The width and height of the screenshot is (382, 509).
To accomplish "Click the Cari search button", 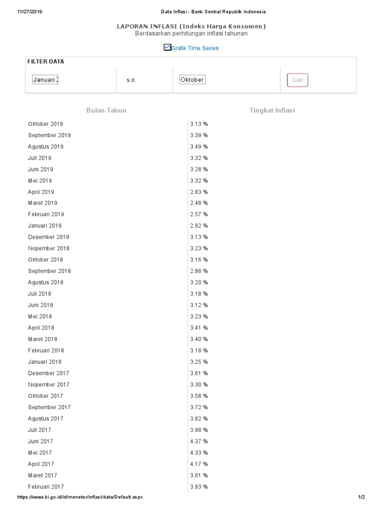I will tap(297, 80).
